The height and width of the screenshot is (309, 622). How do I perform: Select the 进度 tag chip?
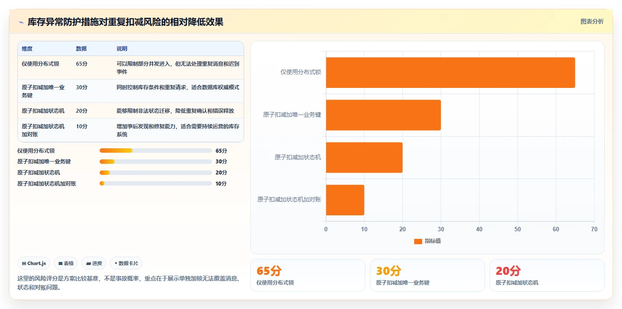(94, 263)
